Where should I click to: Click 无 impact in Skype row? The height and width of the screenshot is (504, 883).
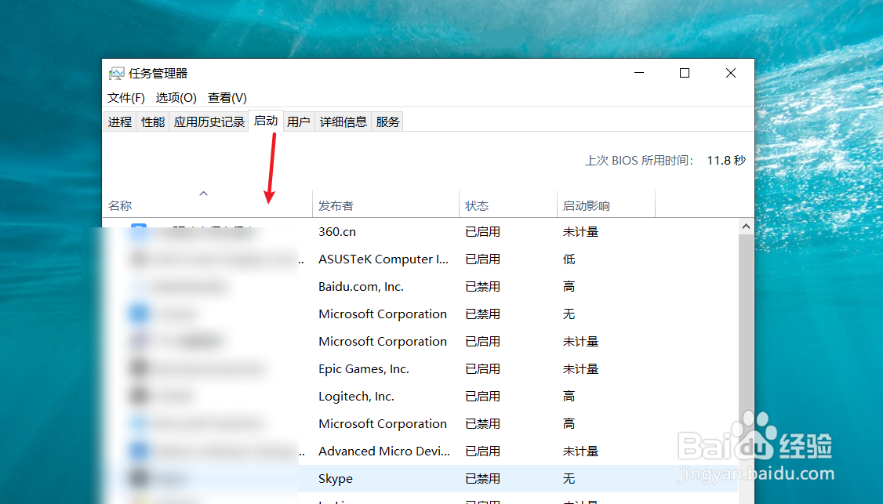click(x=569, y=479)
